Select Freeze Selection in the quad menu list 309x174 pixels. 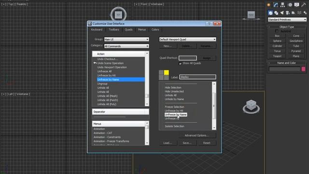point(174,107)
